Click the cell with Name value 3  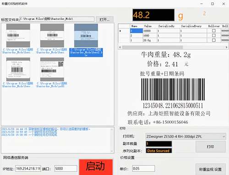click(136, 31)
